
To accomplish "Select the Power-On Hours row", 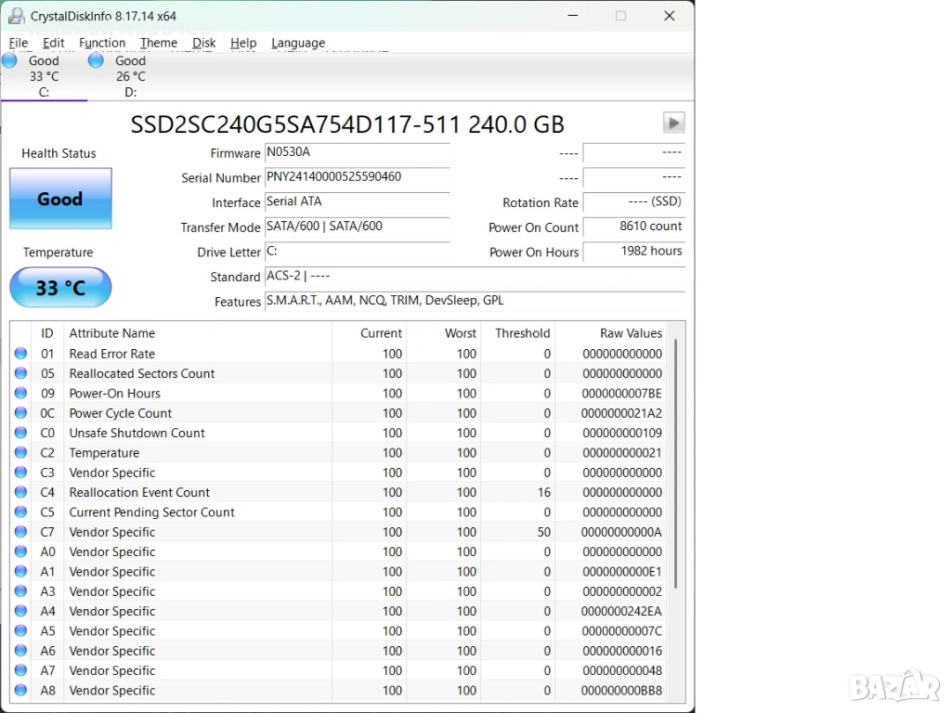I will pyautogui.click(x=114, y=394).
